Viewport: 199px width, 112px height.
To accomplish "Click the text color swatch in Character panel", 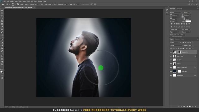I will point(188,21).
